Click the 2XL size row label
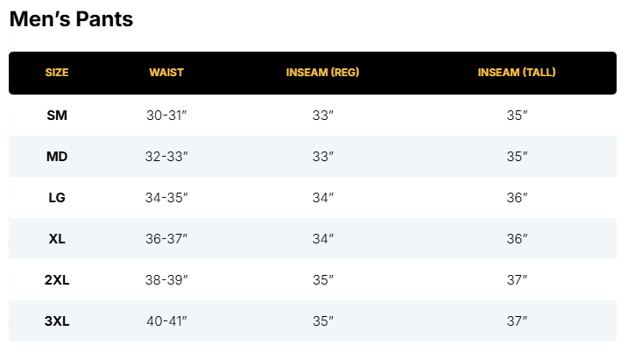The image size is (628, 352). coord(57,280)
